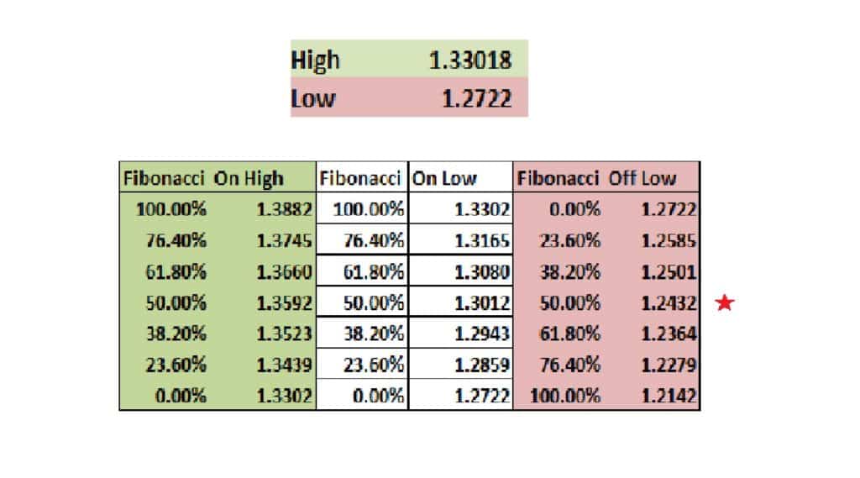Select the 1.2585 Off Low value
The height and width of the screenshot is (478, 860).
click(x=669, y=240)
